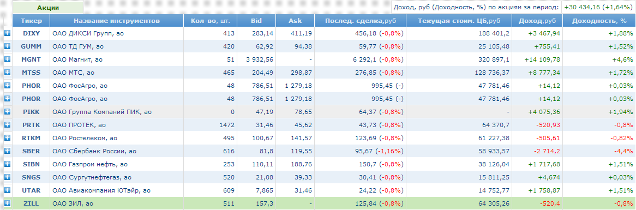
Task: Click the PRTK quantity 1472
Action: tap(227, 125)
